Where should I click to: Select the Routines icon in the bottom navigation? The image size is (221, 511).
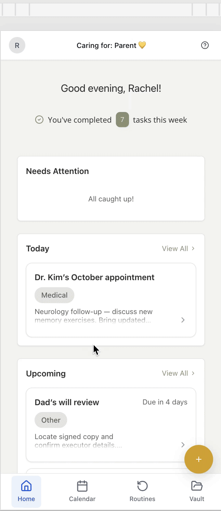pos(142,486)
